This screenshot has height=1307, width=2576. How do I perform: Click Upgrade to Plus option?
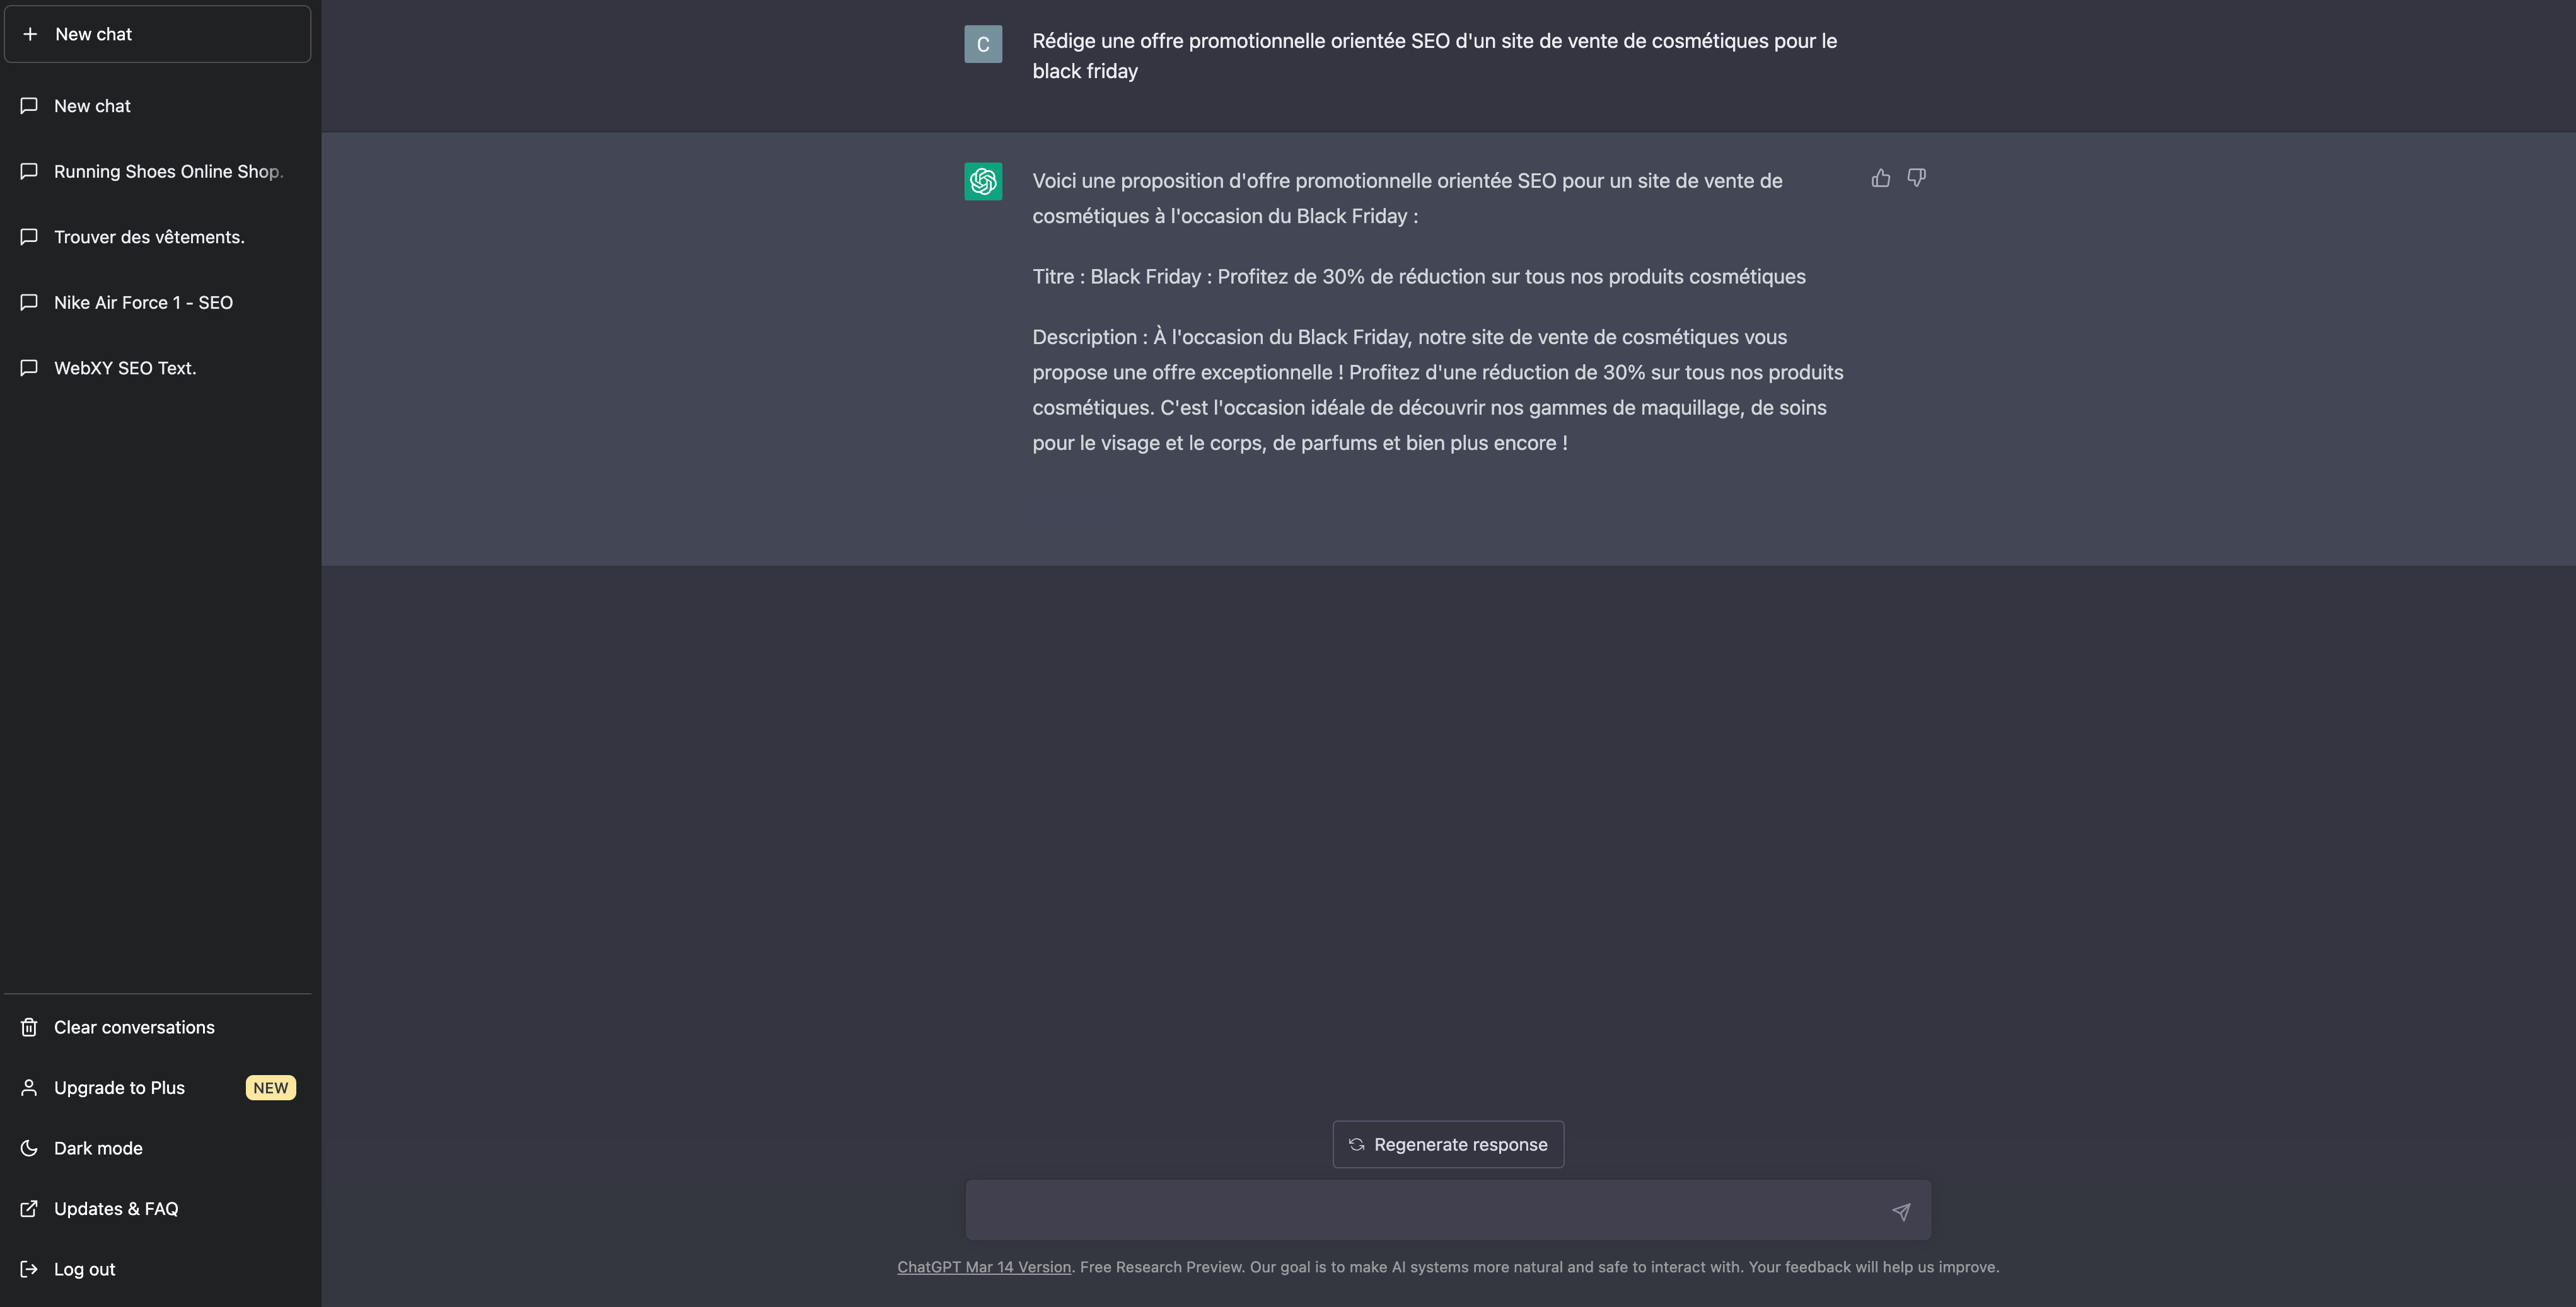tap(158, 1087)
